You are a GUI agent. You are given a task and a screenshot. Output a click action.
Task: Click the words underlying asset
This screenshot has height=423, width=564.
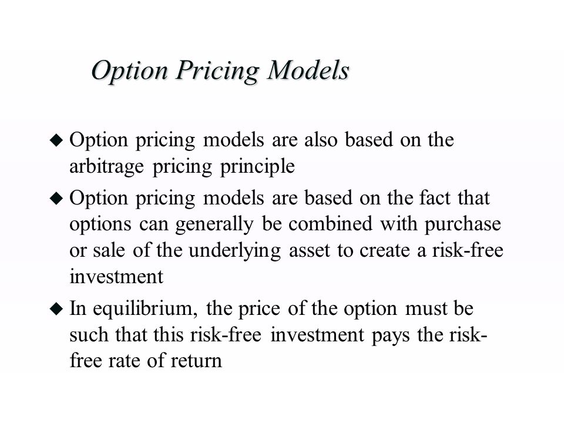pos(259,251)
